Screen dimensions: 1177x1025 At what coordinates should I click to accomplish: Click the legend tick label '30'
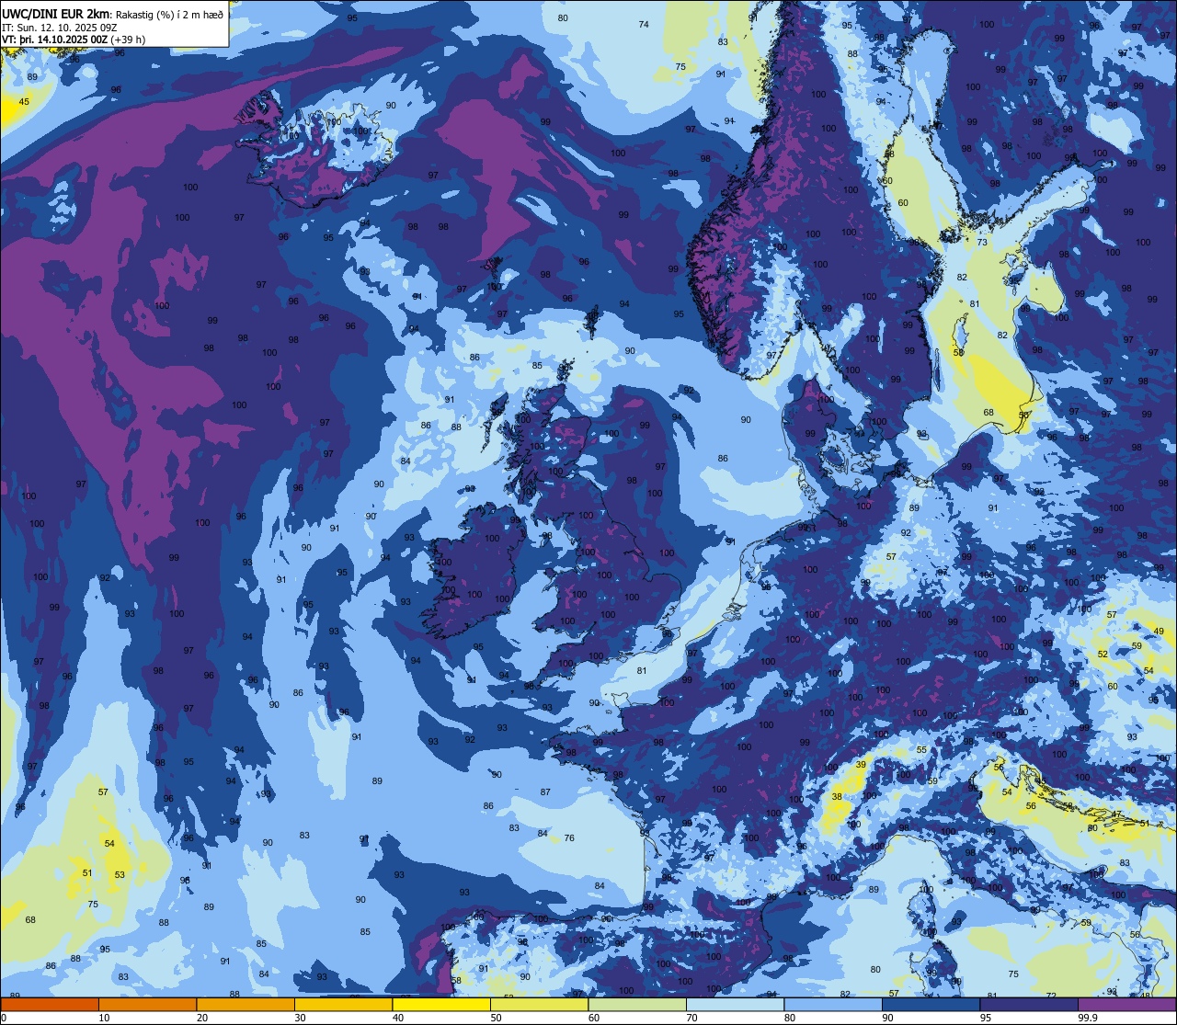(300, 1018)
